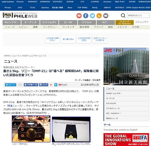Open the email envelope icon
The height and width of the screenshot is (146, 151).
[x=106, y=16]
